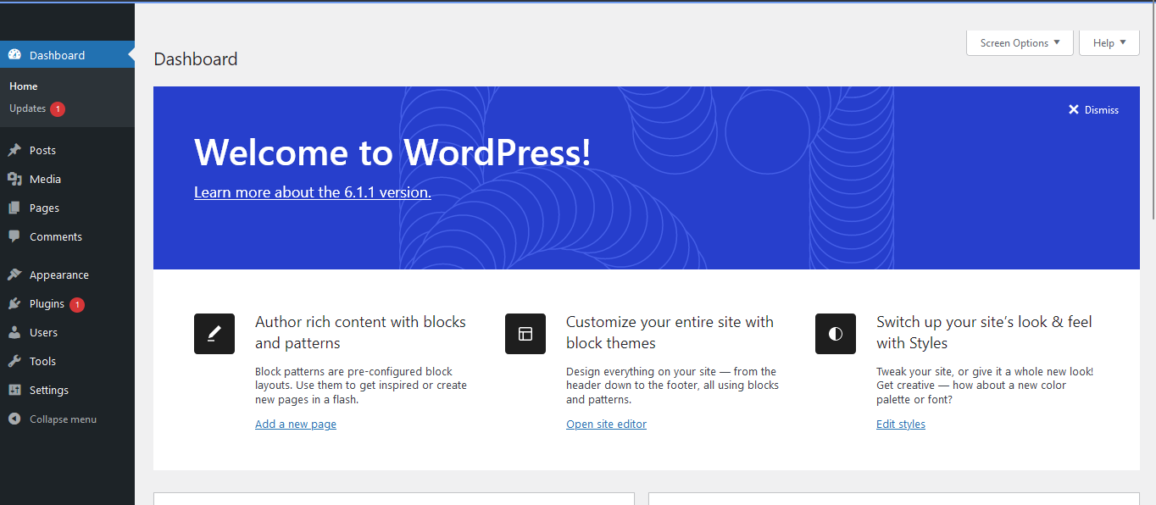Open Users via the person icon
1156x505 pixels.
tap(14, 332)
